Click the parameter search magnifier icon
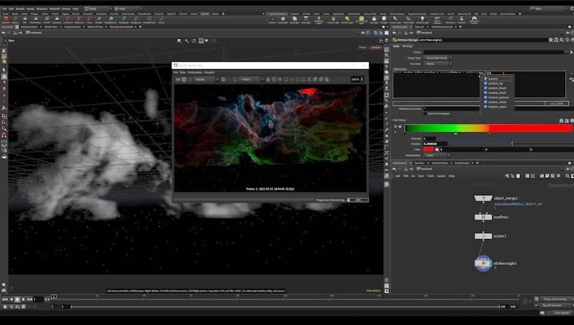574x325 pixels. pyautogui.click(x=561, y=40)
